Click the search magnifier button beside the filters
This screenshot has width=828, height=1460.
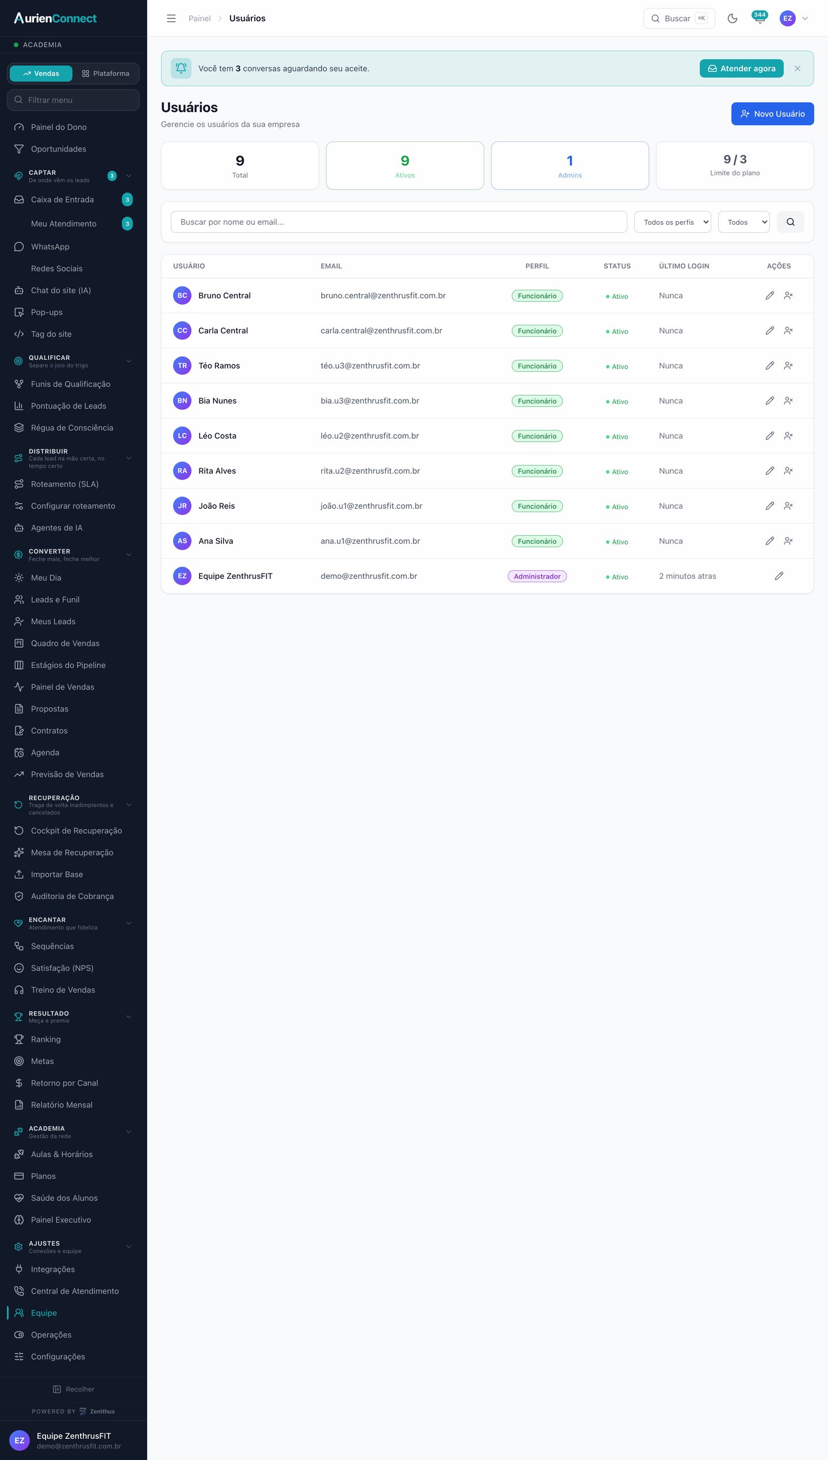(x=791, y=222)
